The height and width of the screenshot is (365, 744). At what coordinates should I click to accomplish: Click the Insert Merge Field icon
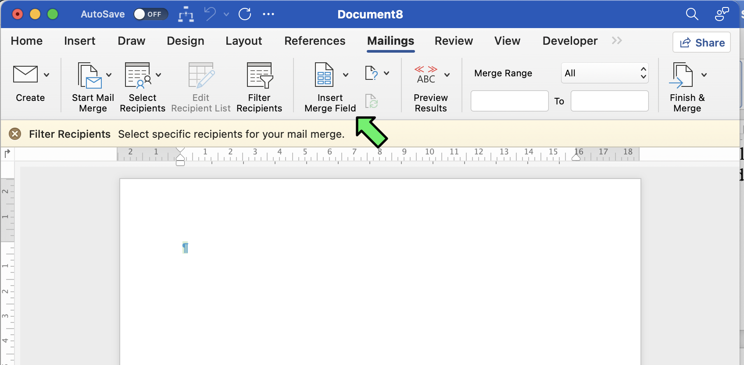tap(324, 75)
